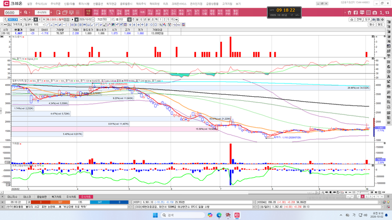
Task: Select the trend line drawing tool
Action: [x=47, y=24]
